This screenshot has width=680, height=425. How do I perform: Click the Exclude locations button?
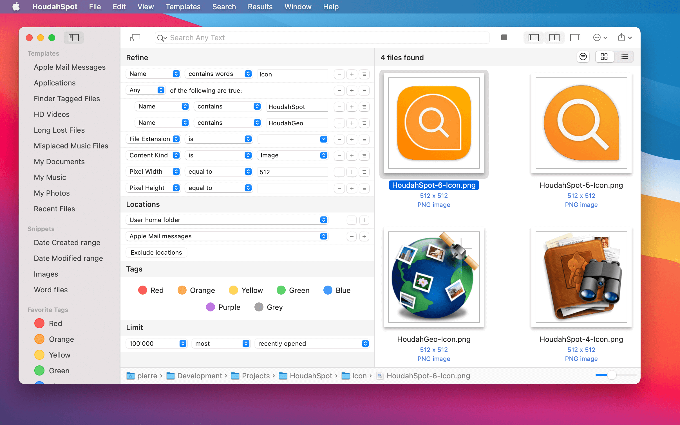(156, 252)
